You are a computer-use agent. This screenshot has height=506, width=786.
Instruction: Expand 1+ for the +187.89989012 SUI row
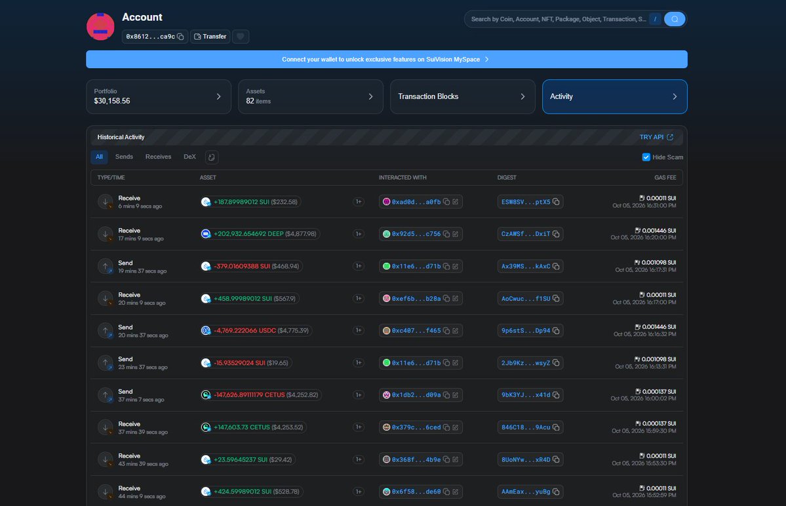[359, 202]
